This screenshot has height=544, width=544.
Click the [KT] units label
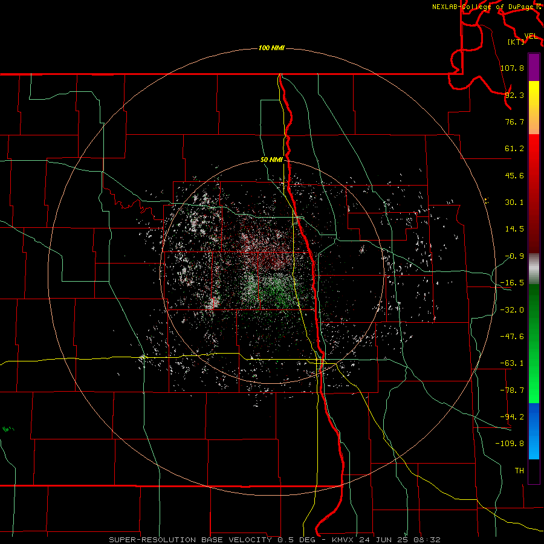[516, 42]
